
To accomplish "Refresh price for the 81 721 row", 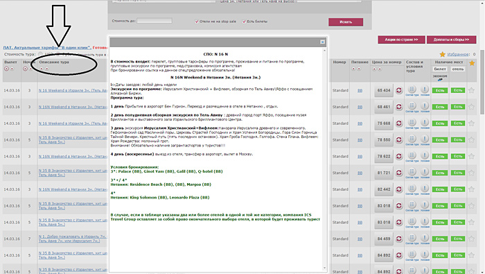I will (x=399, y=173).
